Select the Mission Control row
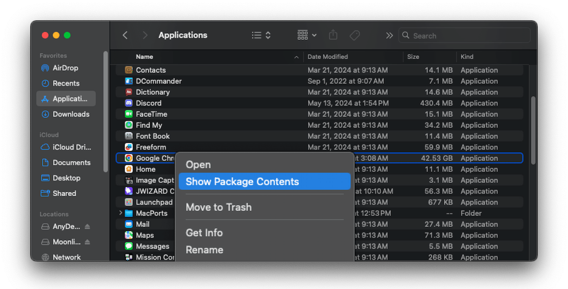 (x=319, y=257)
